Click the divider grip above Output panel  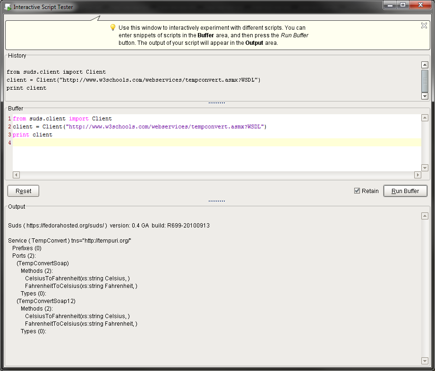(217, 201)
